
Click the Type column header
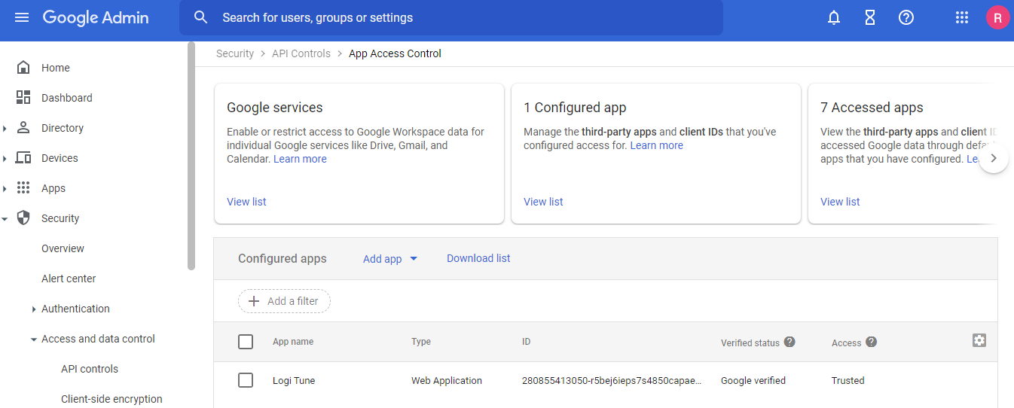point(421,342)
